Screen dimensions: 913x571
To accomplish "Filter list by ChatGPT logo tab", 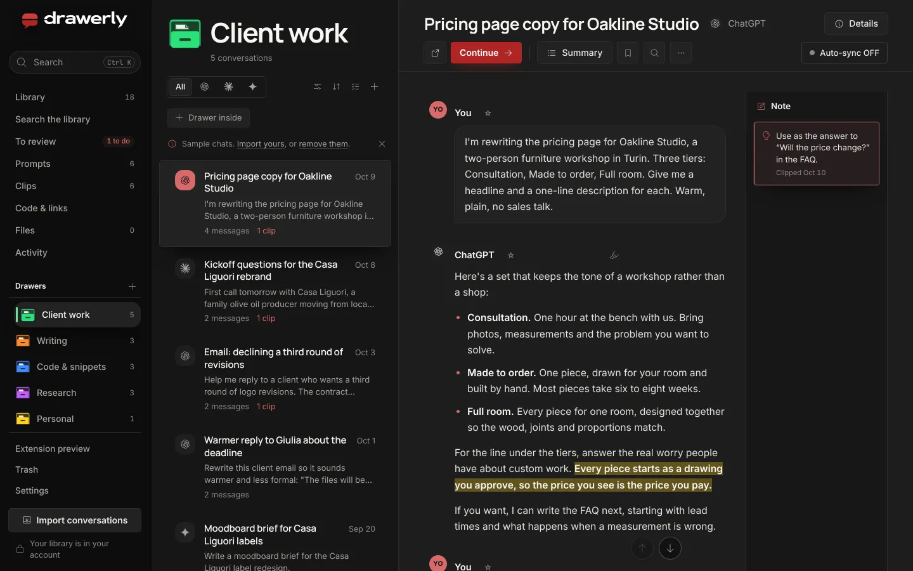I will point(204,87).
